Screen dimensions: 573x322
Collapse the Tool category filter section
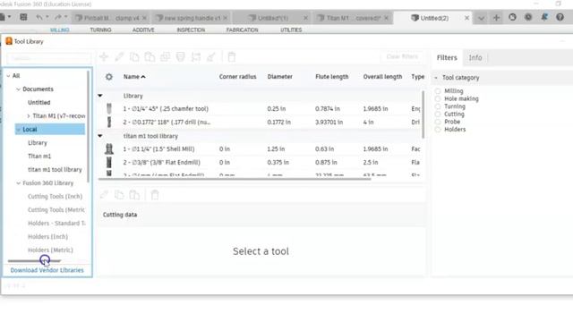[436, 78]
